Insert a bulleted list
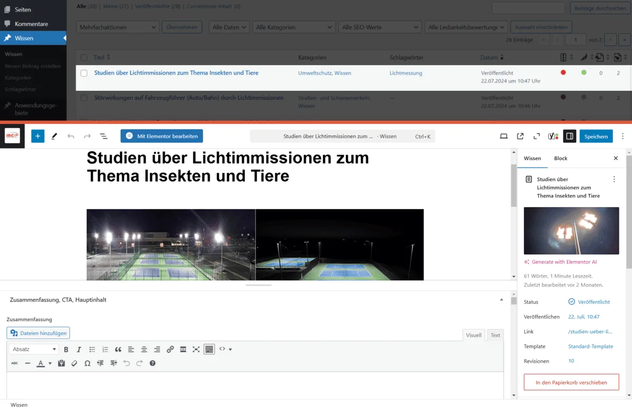 point(92,349)
